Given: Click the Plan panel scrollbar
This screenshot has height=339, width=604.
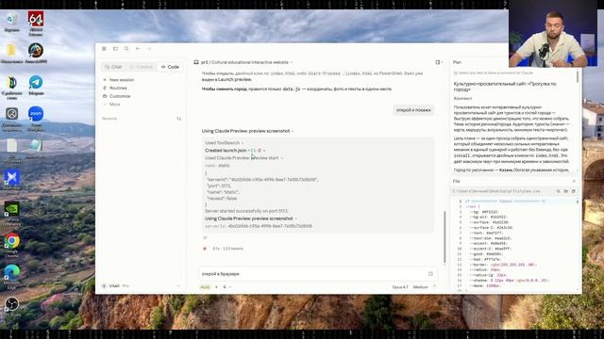Looking at the screenshot, I should click(577, 76).
